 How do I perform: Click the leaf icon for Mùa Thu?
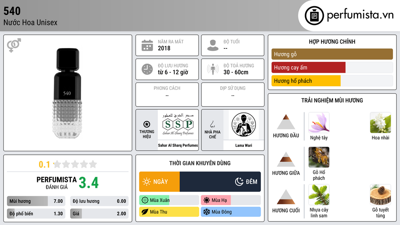[x=145, y=212]
